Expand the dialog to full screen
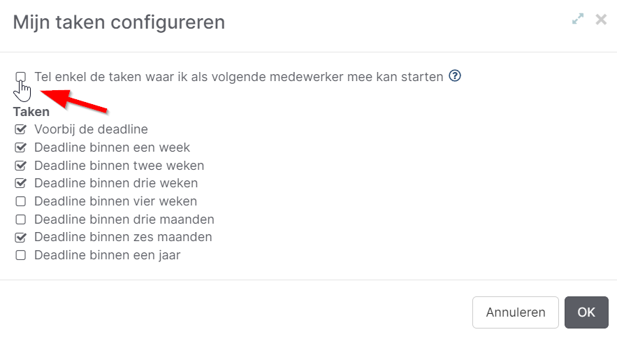Viewport: 617px width, 339px height. pyautogui.click(x=578, y=20)
